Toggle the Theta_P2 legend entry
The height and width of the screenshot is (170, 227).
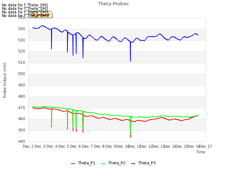click(x=113, y=163)
